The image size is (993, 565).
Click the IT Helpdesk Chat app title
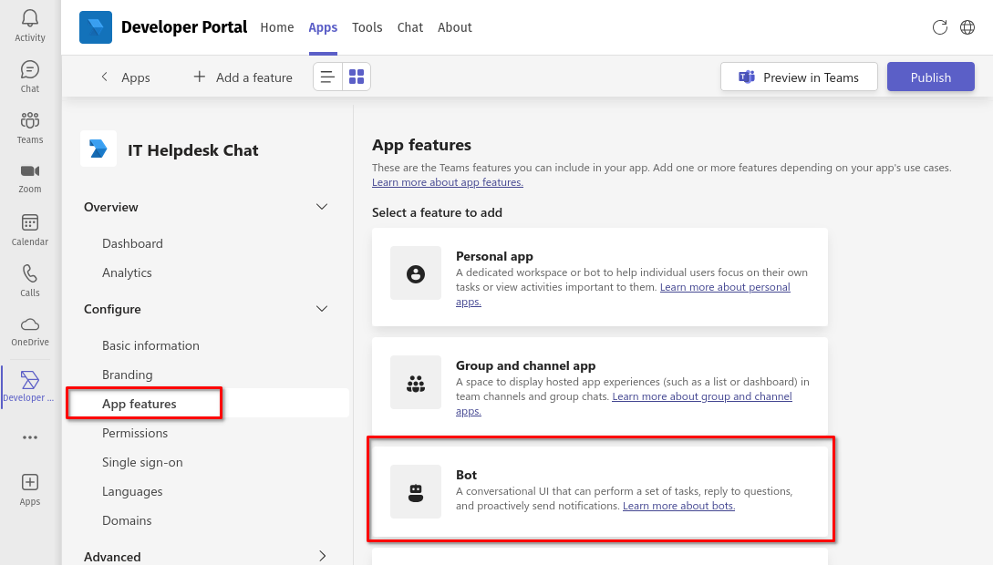coord(193,150)
